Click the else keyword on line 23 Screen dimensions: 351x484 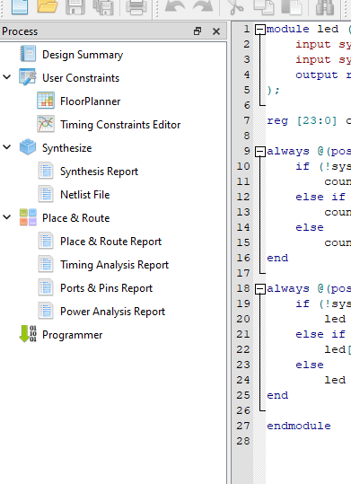pyautogui.click(x=310, y=365)
